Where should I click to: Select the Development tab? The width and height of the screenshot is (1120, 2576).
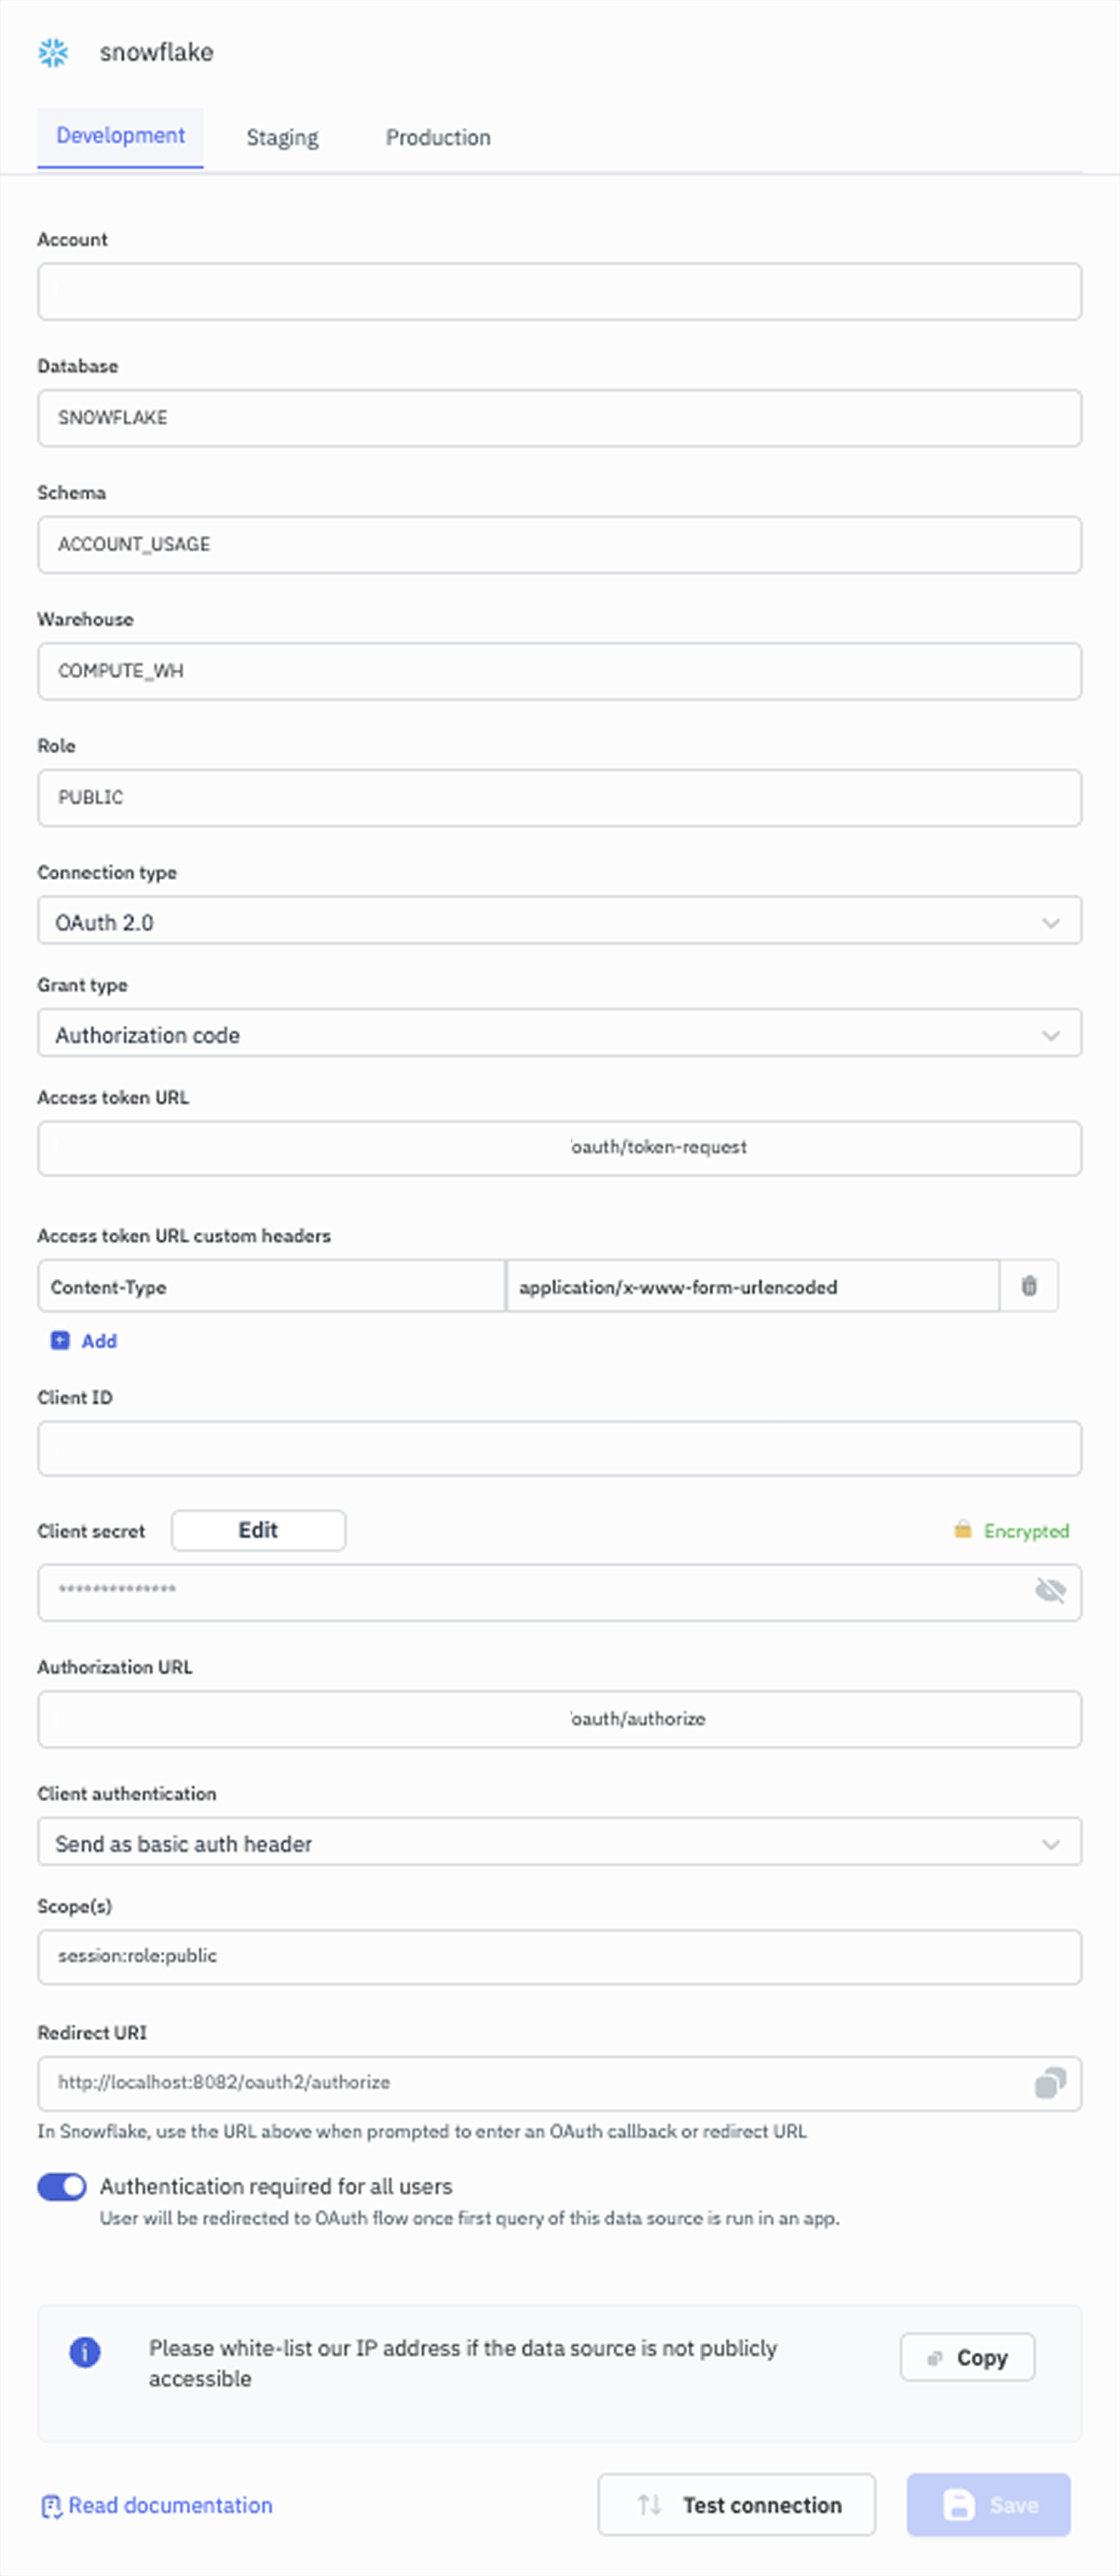[x=120, y=136]
